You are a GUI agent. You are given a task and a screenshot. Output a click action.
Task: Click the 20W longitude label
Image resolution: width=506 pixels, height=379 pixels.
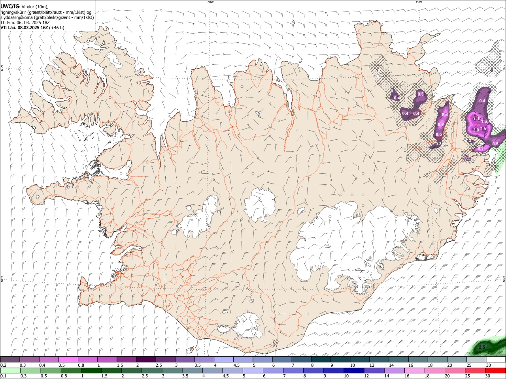210,2
